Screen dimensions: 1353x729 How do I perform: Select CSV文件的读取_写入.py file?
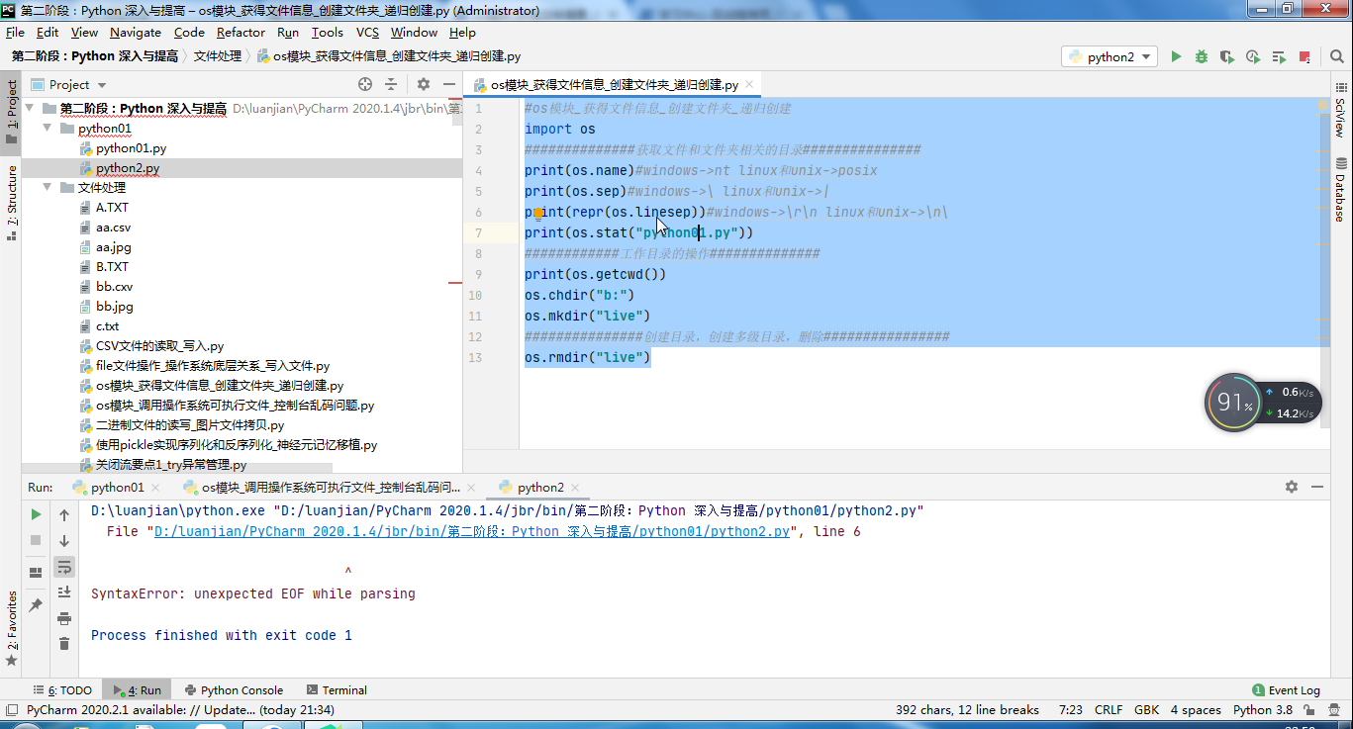(x=160, y=346)
